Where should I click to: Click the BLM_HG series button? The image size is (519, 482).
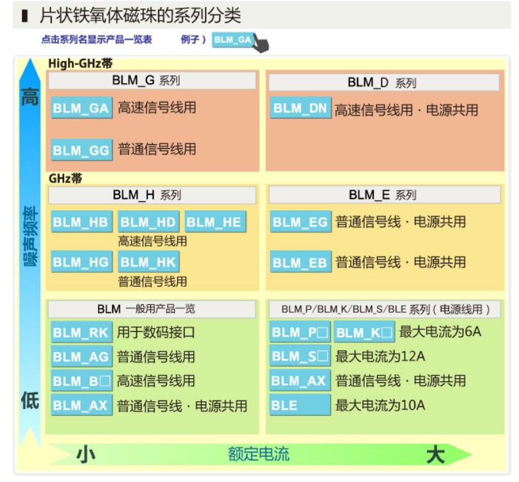pyautogui.click(x=81, y=262)
